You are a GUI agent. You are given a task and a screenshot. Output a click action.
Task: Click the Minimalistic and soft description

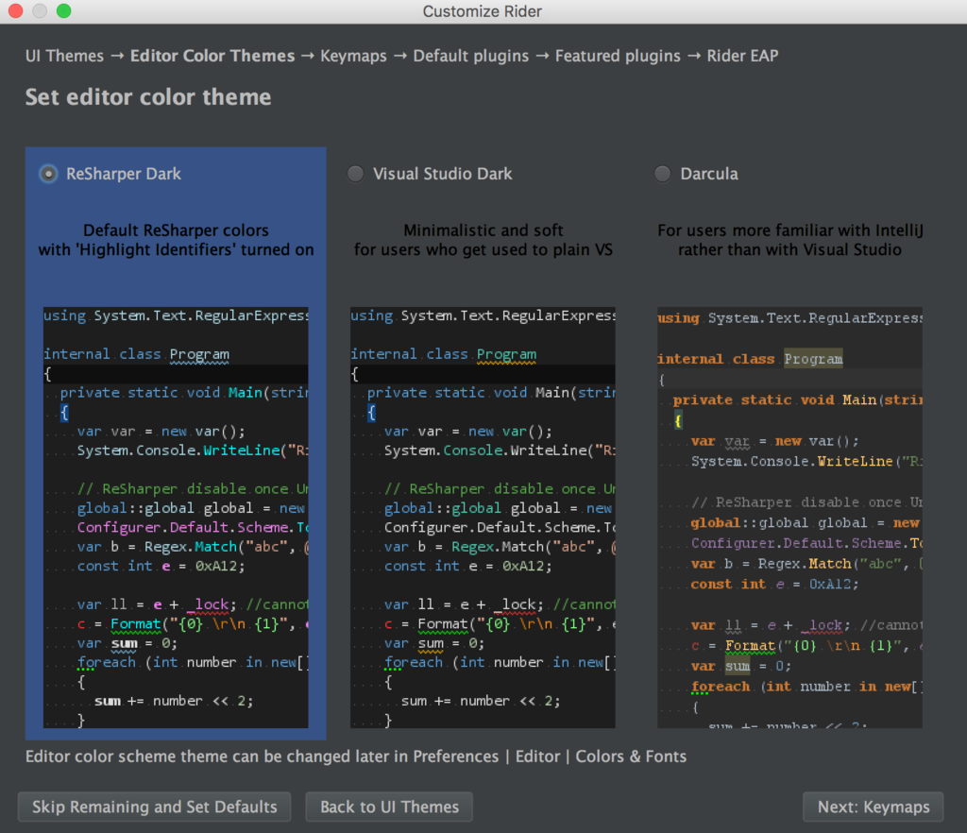[x=483, y=240]
